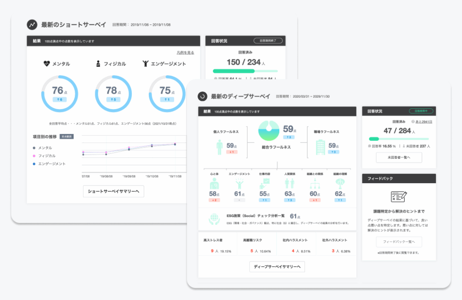
Task: Click the メンタル heart icon
Action: click(46, 64)
